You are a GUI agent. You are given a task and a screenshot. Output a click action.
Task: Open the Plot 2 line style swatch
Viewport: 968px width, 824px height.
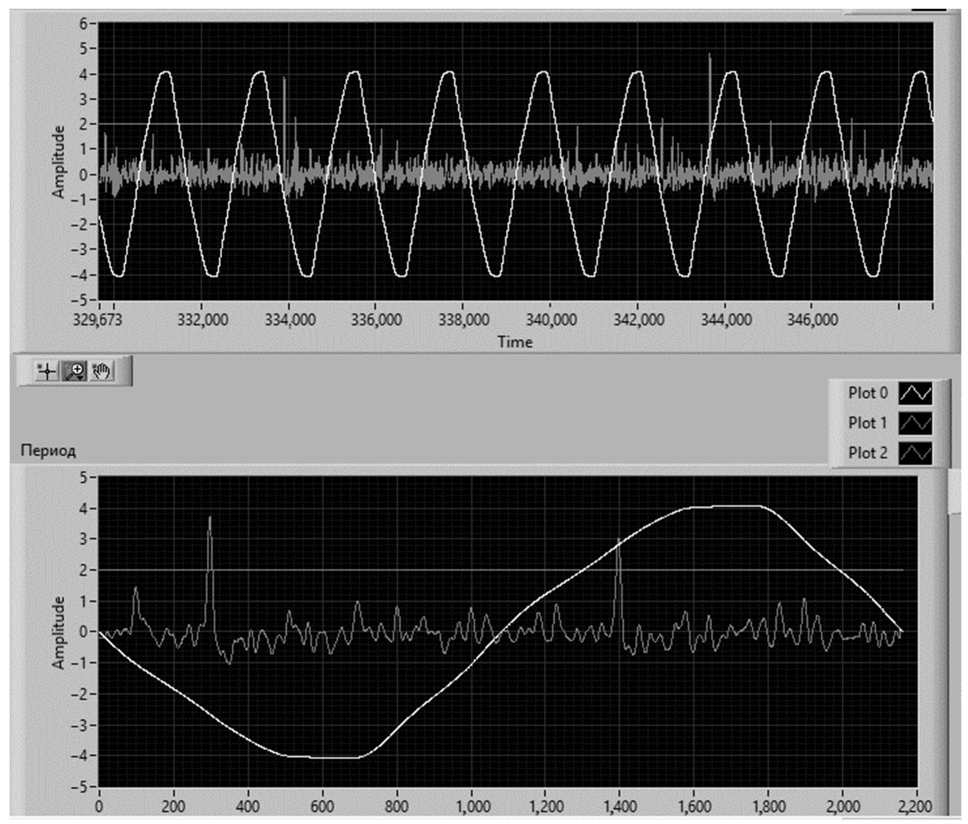915,453
